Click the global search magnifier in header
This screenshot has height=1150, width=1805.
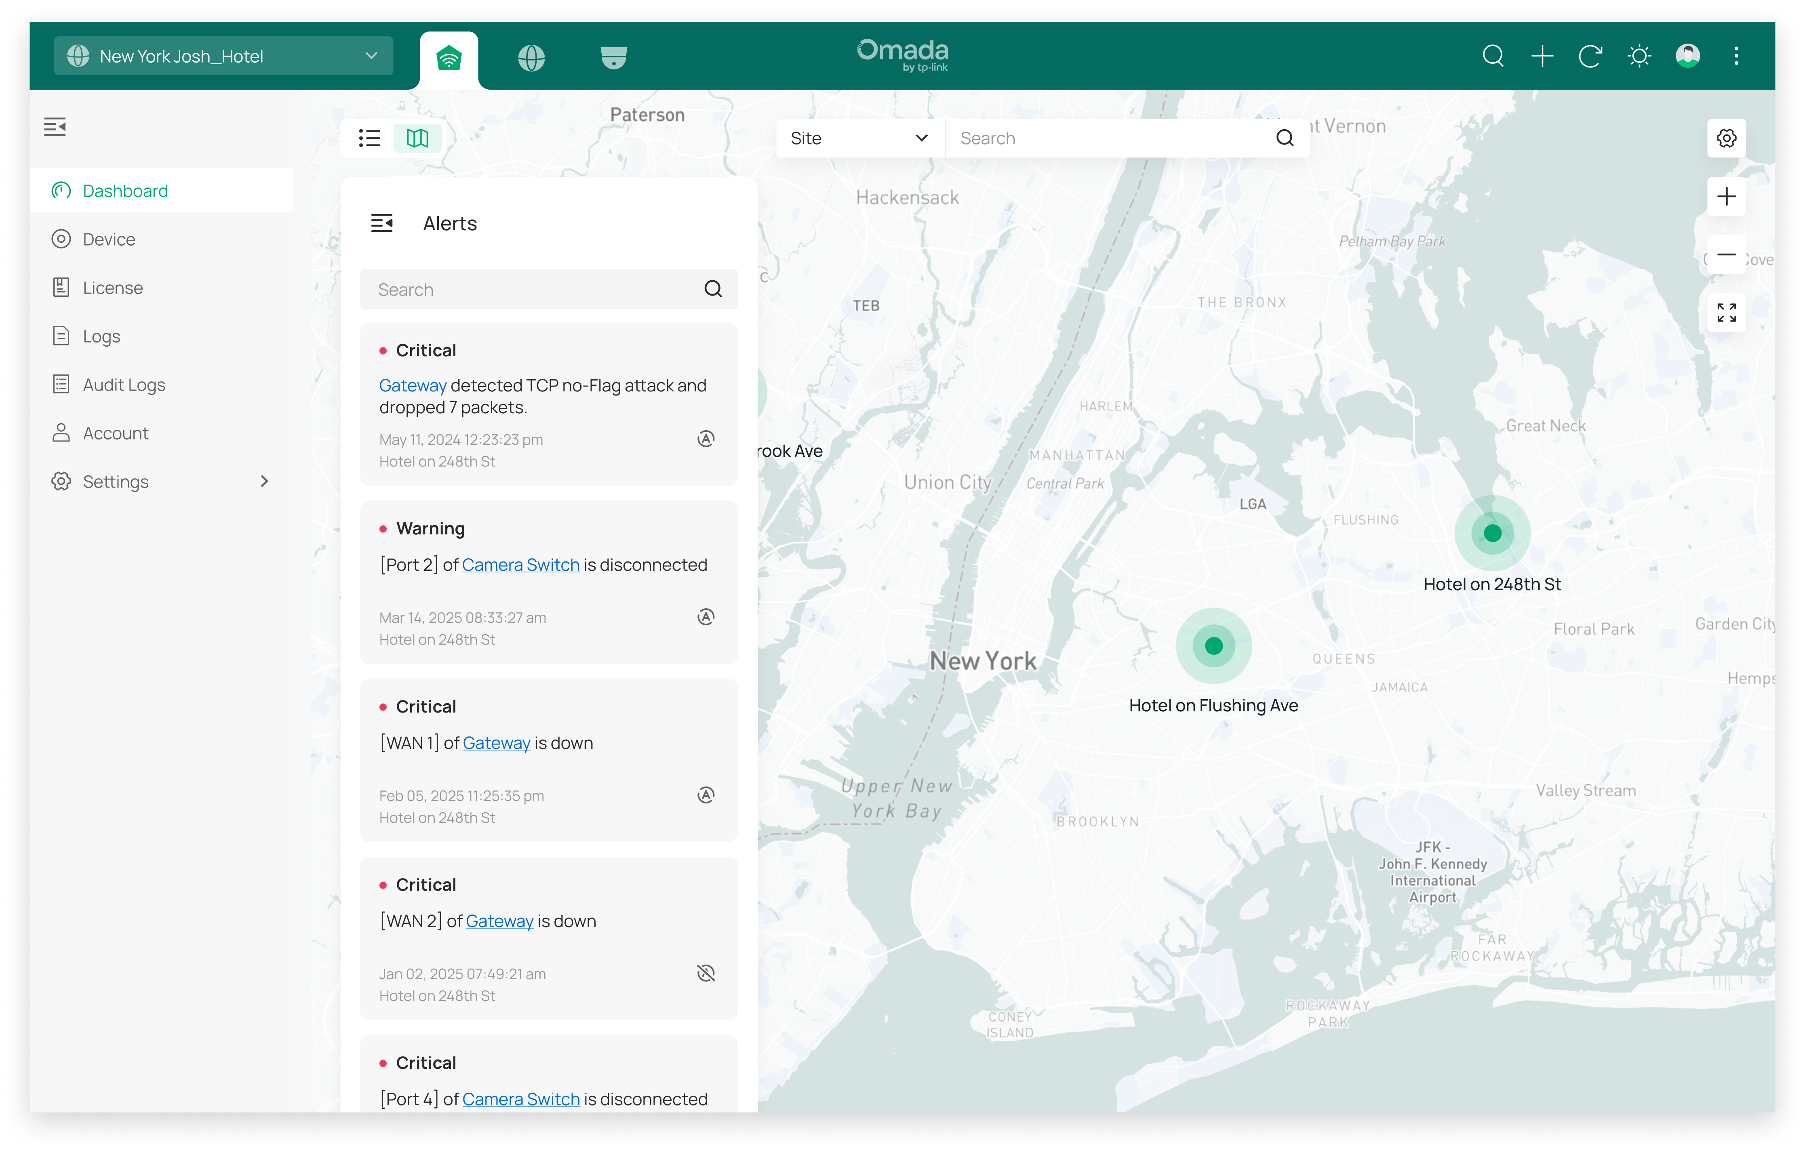pyautogui.click(x=1492, y=56)
